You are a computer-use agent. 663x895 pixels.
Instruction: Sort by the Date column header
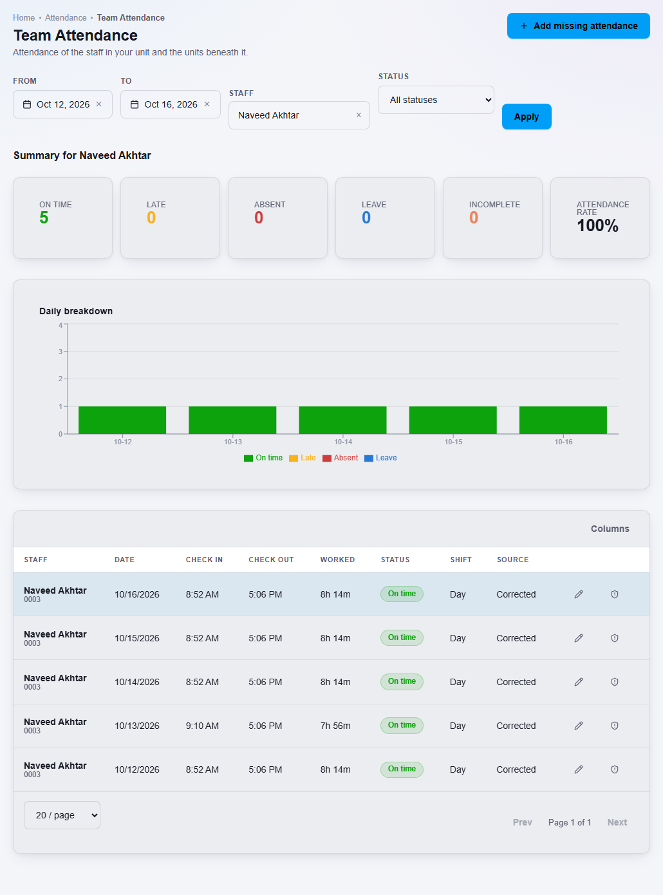(x=124, y=560)
